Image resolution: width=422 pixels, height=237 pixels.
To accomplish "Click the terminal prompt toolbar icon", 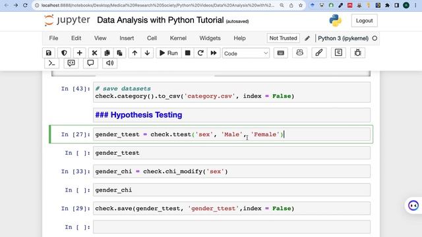I will pos(51,63).
